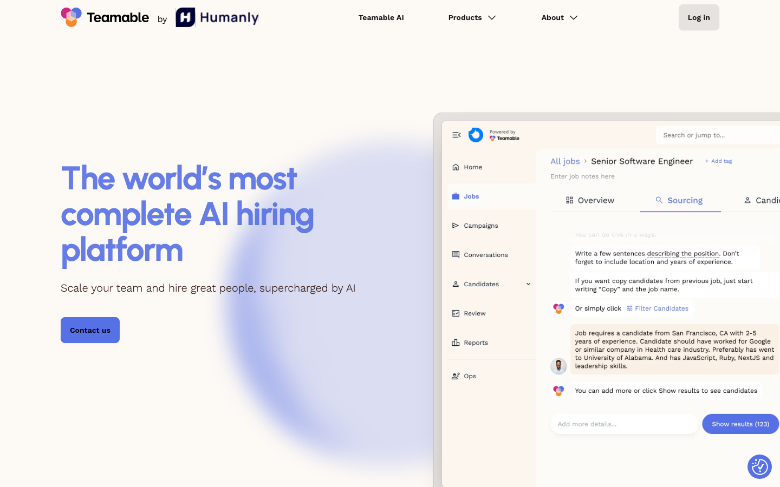
Task: Switch to the Overview tab
Action: pyautogui.click(x=590, y=200)
